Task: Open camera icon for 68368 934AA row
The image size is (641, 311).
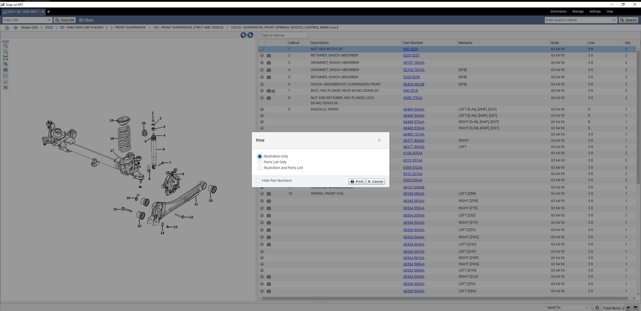Action: coord(269,291)
